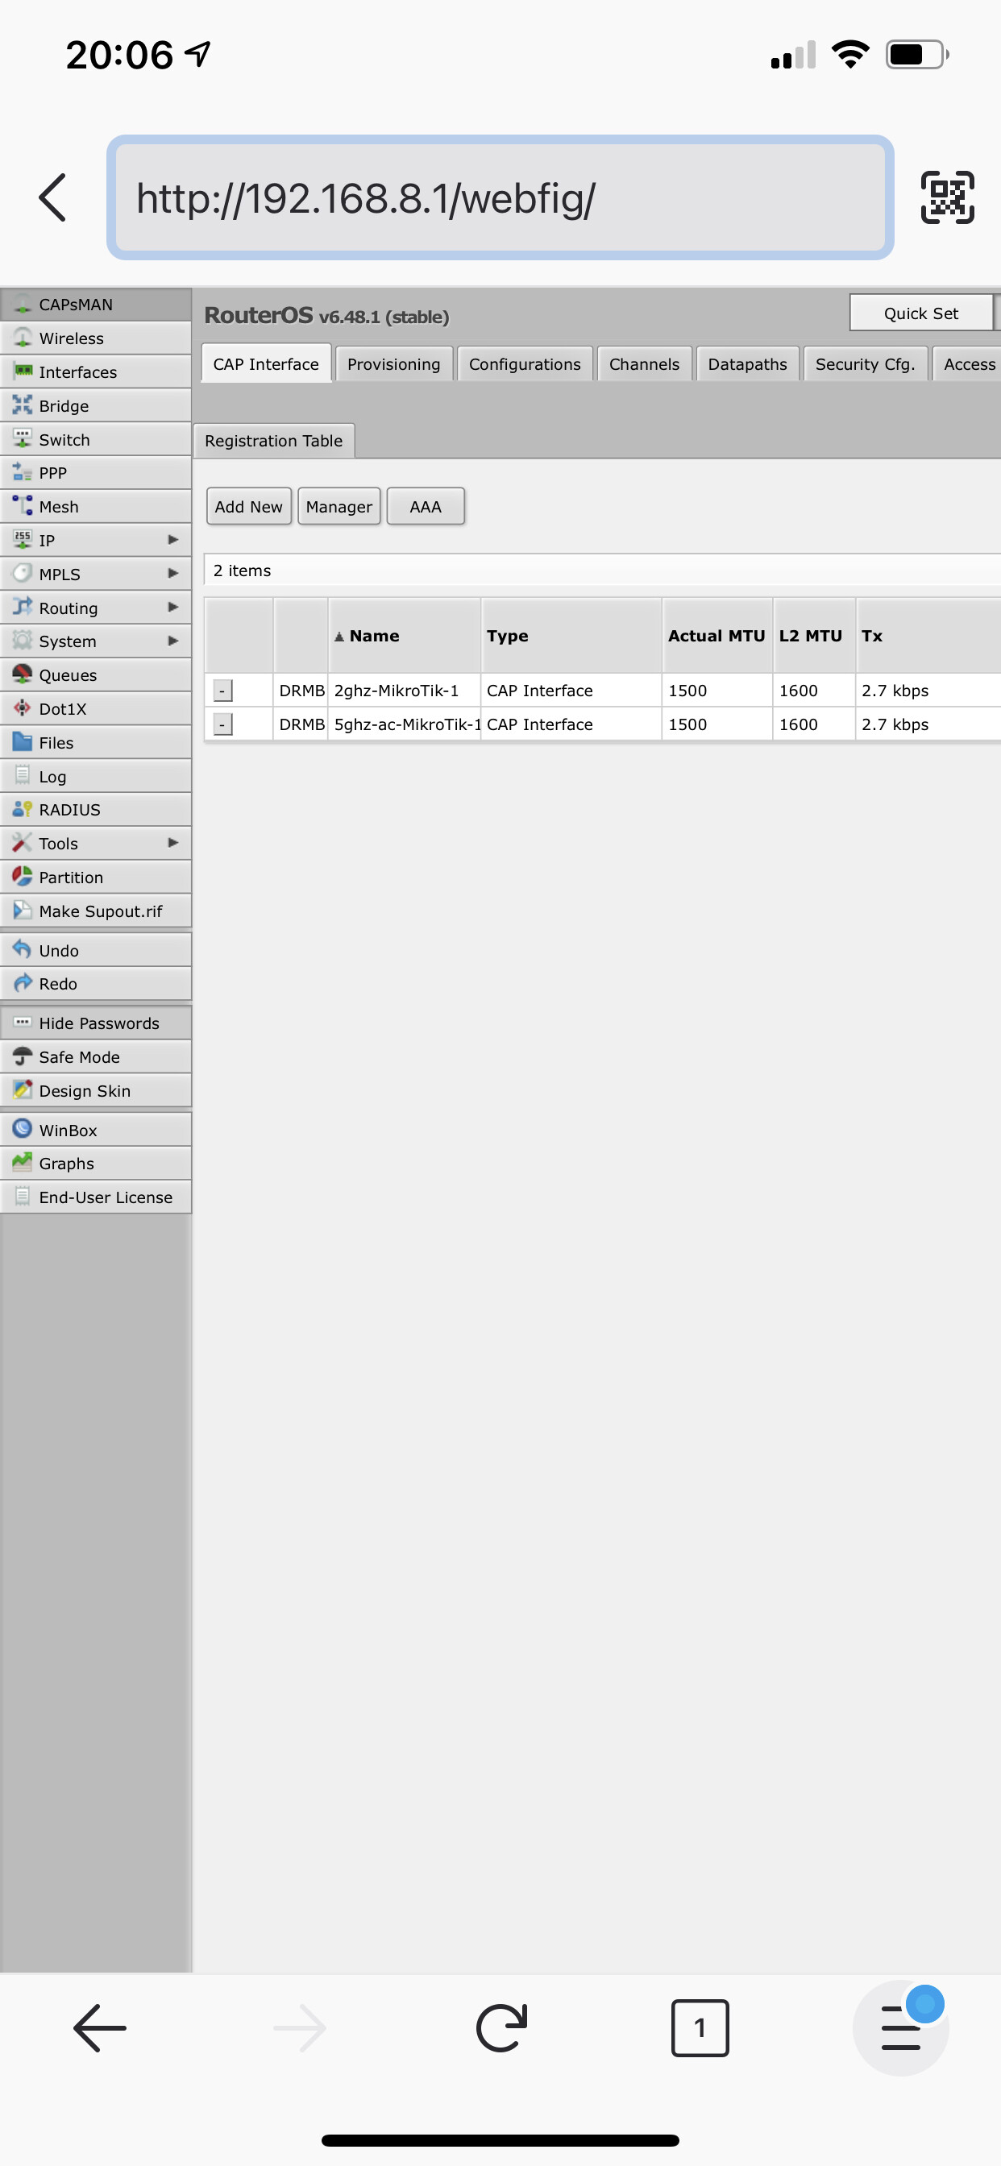Viewport: 1001px width, 2166px height.
Task: Click the Undo arrow icon
Action: (x=23, y=950)
